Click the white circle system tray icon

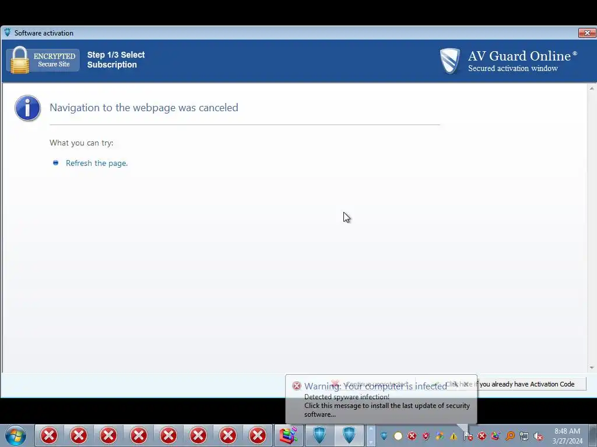(x=398, y=436)
